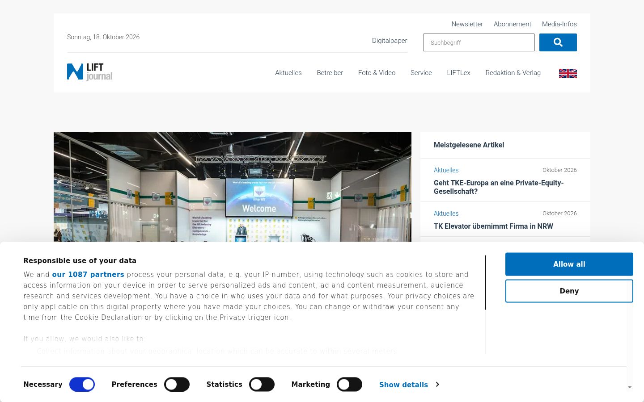This screenshot has height=402, width=644.
Task: Click the 'Responsible use of your data' heading
Action: 80,261
